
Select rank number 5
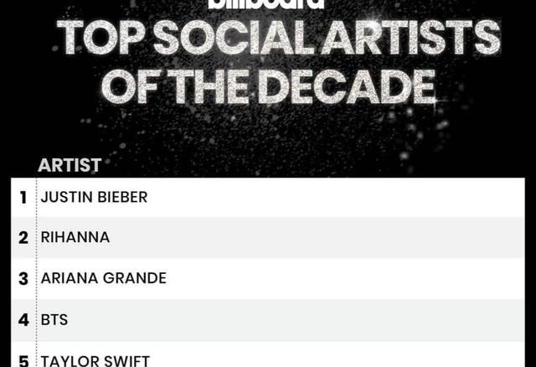click(x=23, y=361)
